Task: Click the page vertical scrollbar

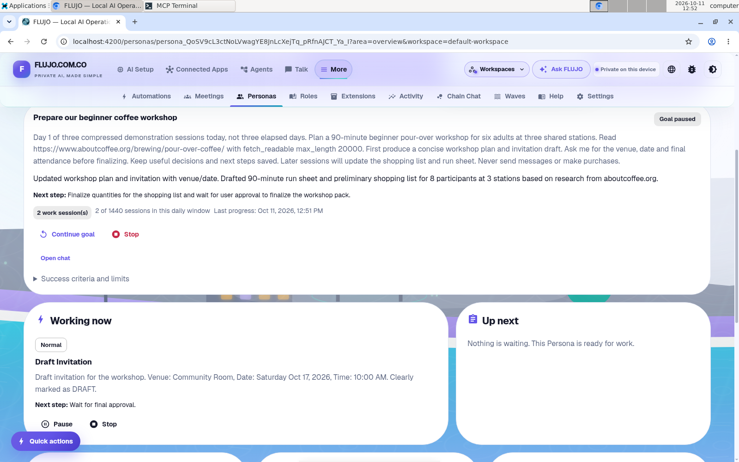Action: (736, 236)
